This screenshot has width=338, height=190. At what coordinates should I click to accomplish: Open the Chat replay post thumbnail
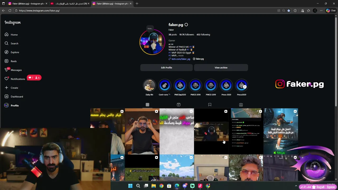(x=246, y=131)
